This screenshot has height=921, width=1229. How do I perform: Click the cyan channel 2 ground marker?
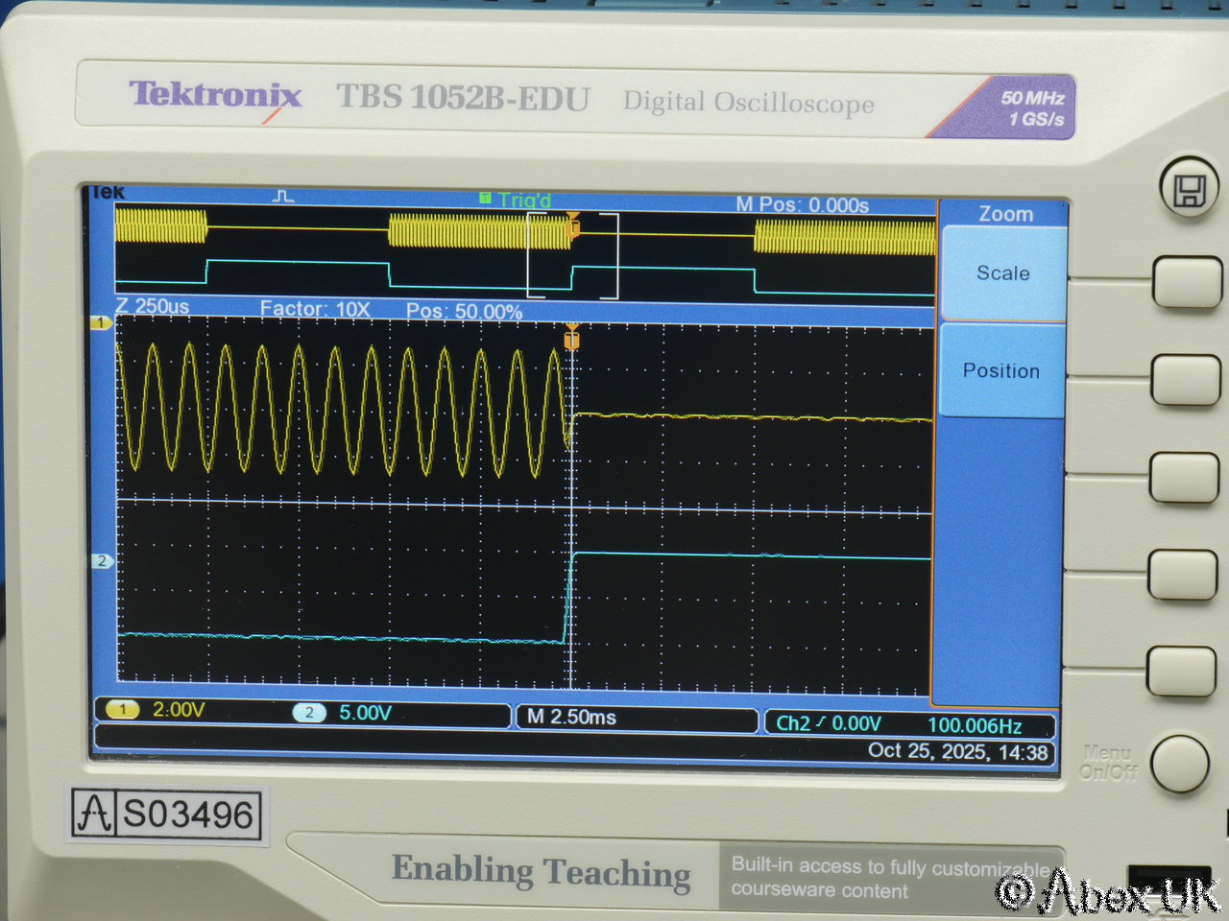click(101, 561)
